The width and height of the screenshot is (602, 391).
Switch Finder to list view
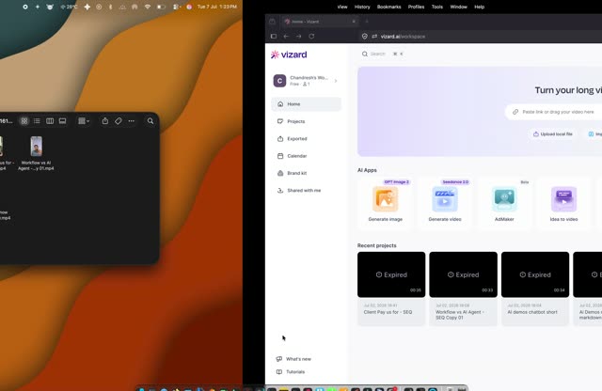point(37,121)
